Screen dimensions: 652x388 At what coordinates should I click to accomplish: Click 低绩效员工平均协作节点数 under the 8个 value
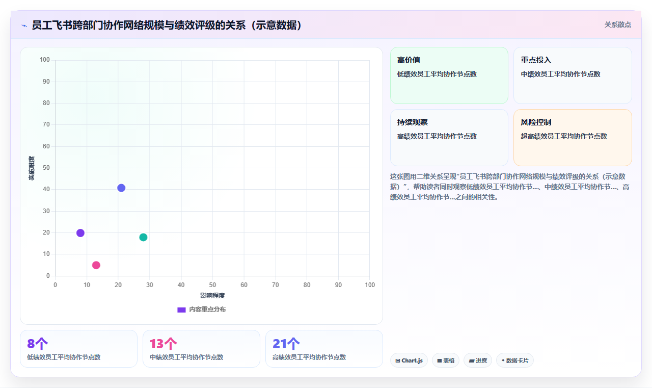[64, 357]
